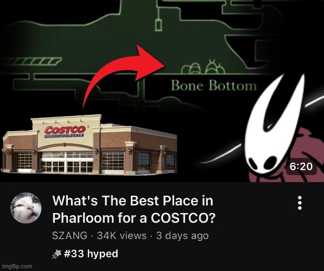Click the Bone Bottom huts map icon
This screenshot has height=271, width=324.
point(203,67)
